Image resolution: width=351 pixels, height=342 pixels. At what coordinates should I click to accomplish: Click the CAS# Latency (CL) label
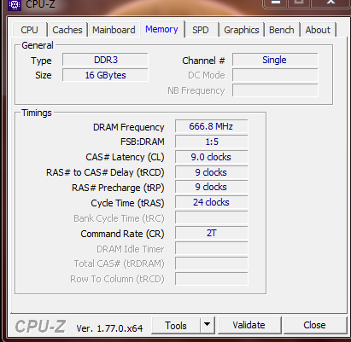click(x=125, y=157)
